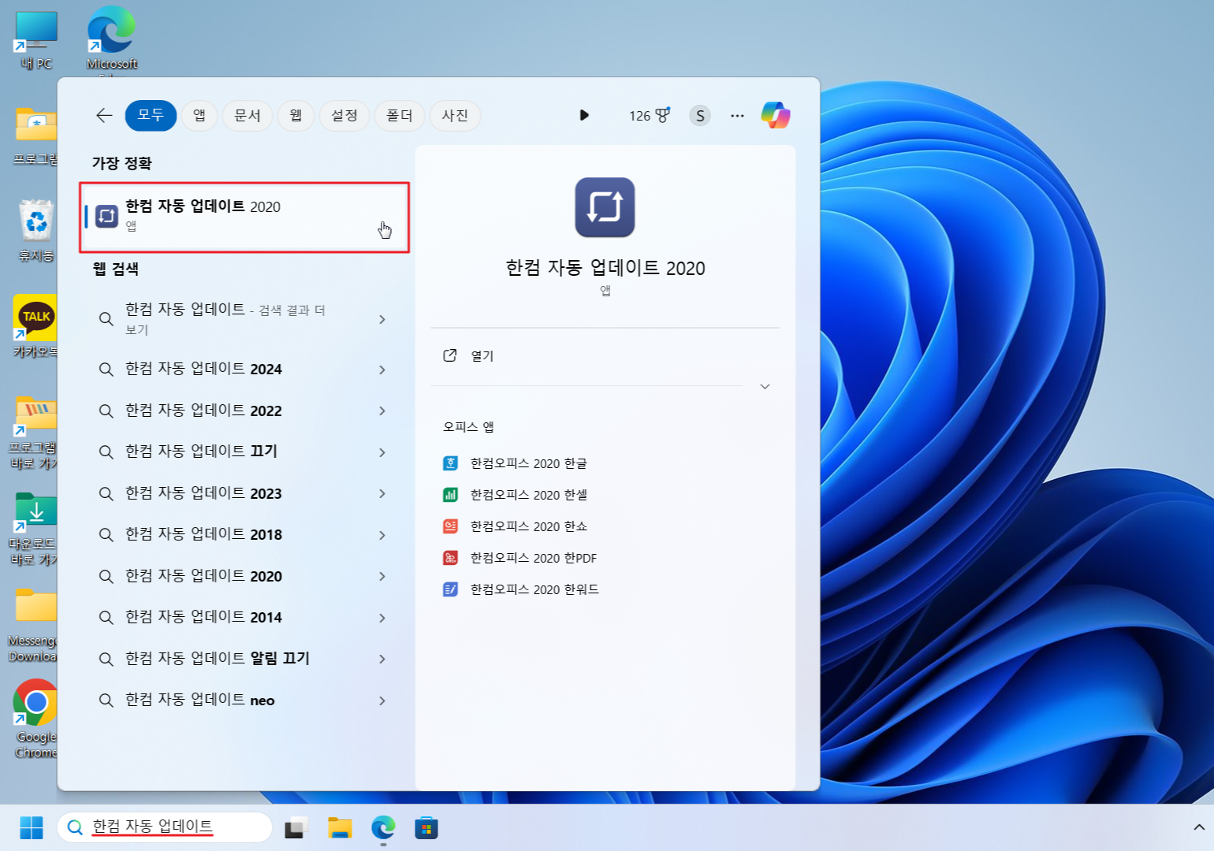Select the KakaoTalk desktop shortcut
The width and height of the screenshot is (1214, 851).
[x=35, y=326]
